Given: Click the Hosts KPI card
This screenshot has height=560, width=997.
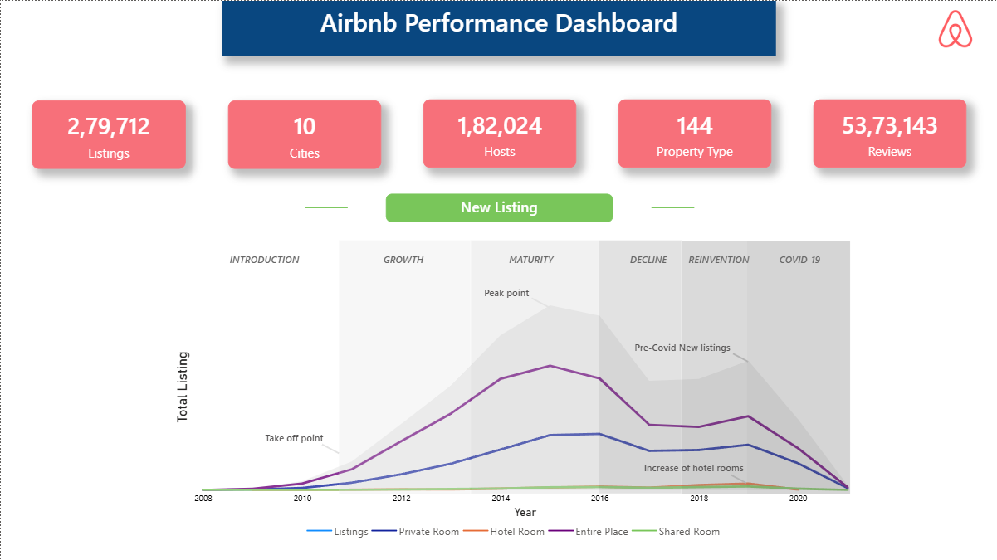Looking at the screenshot, I should point(500,134).
